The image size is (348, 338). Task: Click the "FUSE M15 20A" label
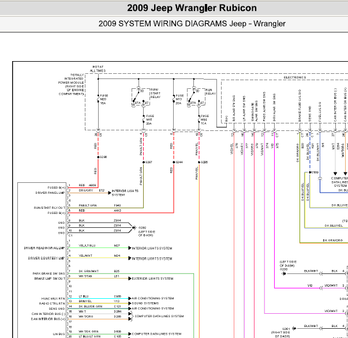click(150, 119)
